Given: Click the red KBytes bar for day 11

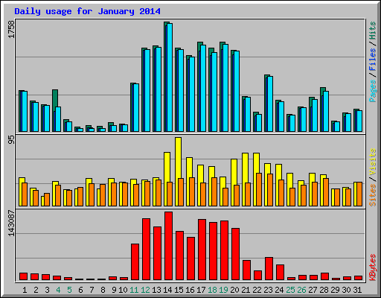Looking at the screenshot, I should coord(135,262).
